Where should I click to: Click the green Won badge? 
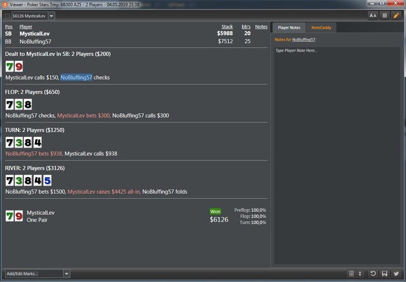(x=215, y=211)
